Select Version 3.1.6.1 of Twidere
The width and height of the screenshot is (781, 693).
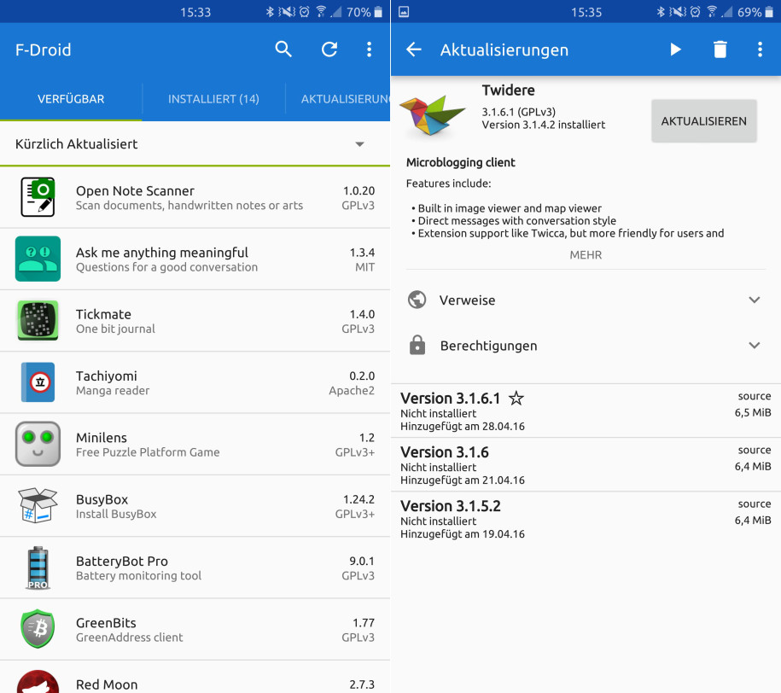point(586,411)
